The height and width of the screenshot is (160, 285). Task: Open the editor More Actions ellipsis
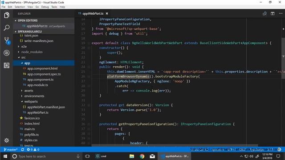(281, 14)
